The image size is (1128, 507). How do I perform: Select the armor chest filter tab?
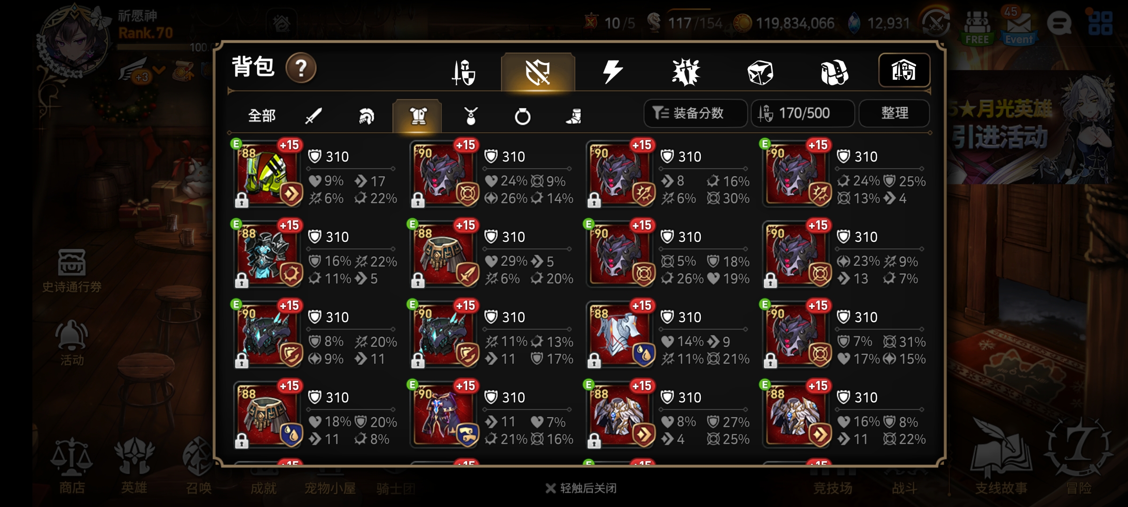click(417, 116)
